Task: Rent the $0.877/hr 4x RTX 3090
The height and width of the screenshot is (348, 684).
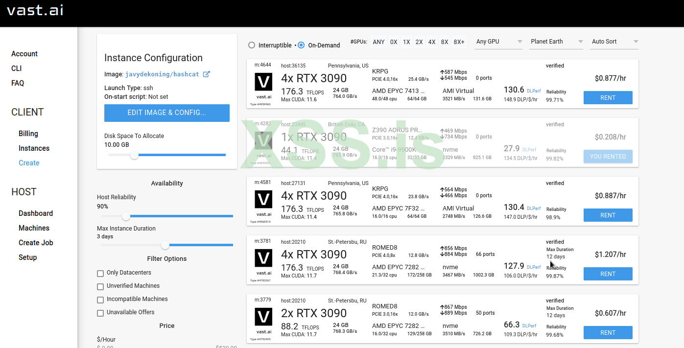Action: tap(608, 97)
